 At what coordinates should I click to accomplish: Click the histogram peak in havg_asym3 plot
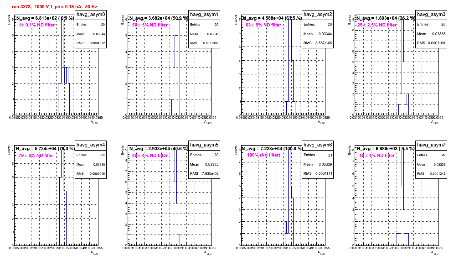(x=403, y=20)
